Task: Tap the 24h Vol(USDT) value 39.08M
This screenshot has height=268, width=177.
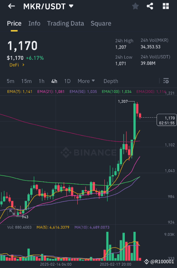Action: click(148, 63)
